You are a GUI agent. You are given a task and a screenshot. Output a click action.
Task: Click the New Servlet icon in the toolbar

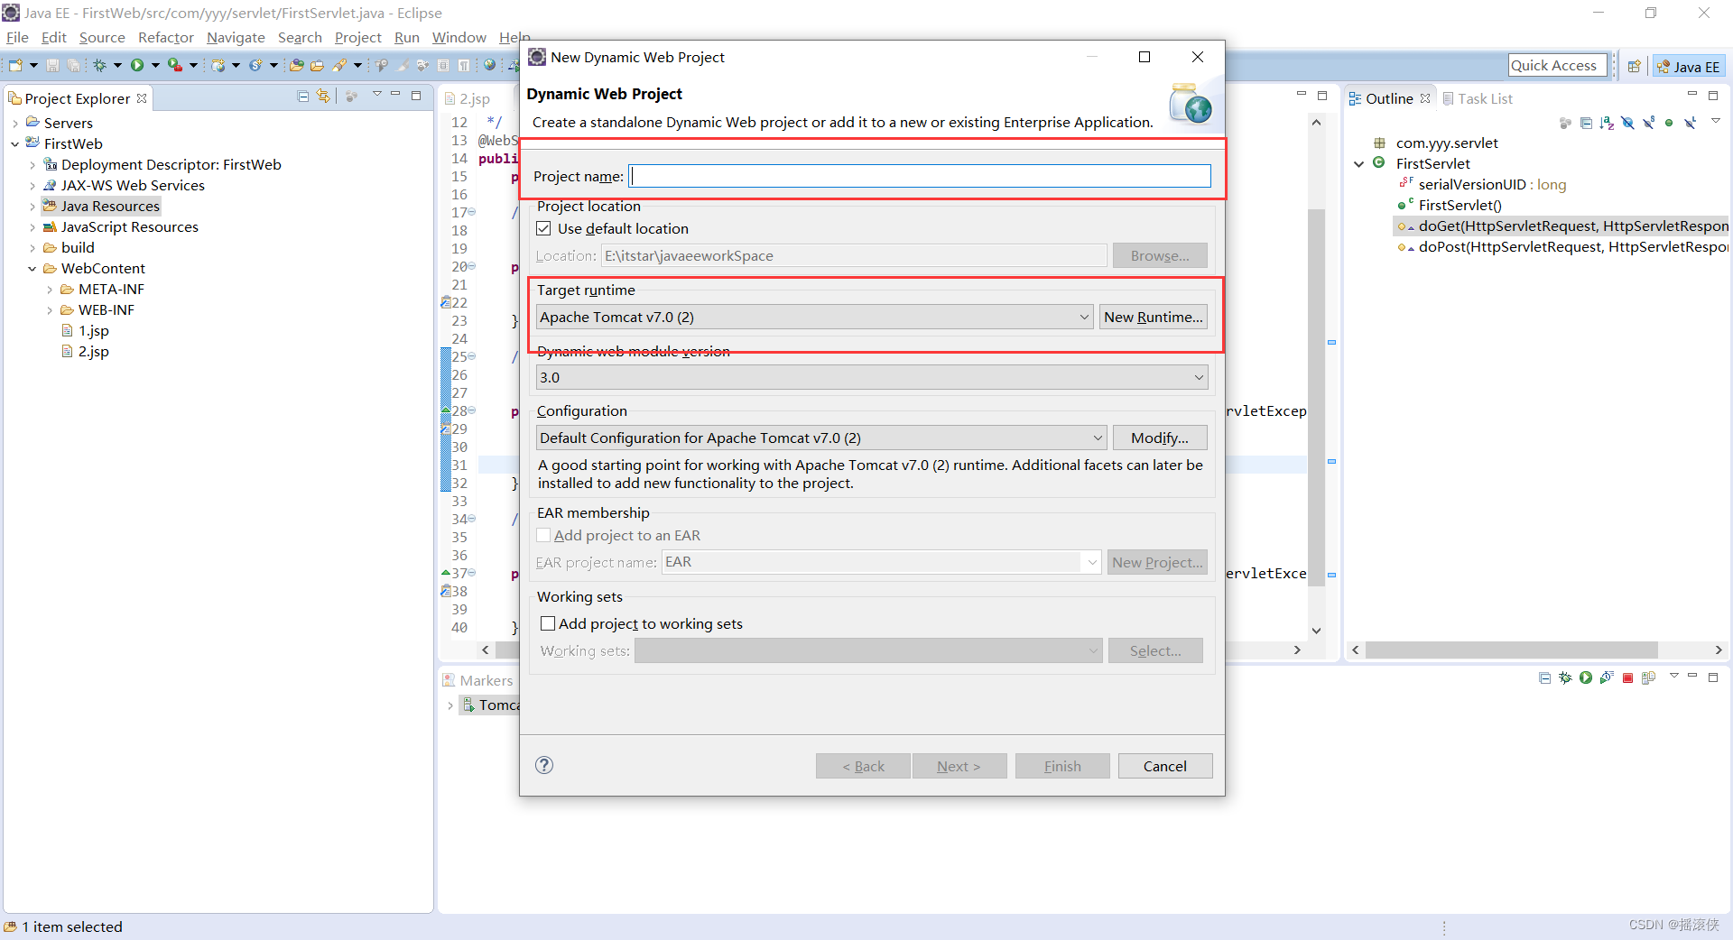(255, 65)
